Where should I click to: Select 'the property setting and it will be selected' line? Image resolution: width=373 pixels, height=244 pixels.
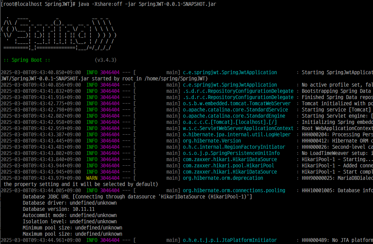[80, 184]
